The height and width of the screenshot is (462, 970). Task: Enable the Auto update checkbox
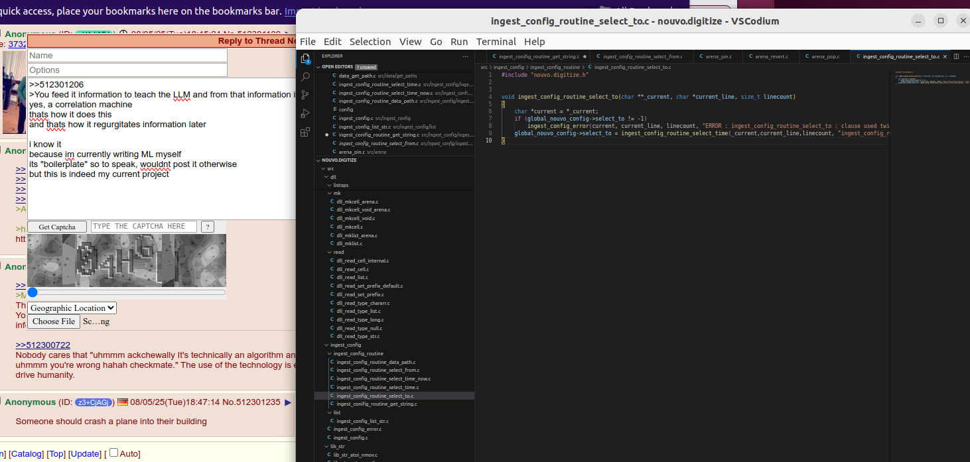(x=113, y=453)
